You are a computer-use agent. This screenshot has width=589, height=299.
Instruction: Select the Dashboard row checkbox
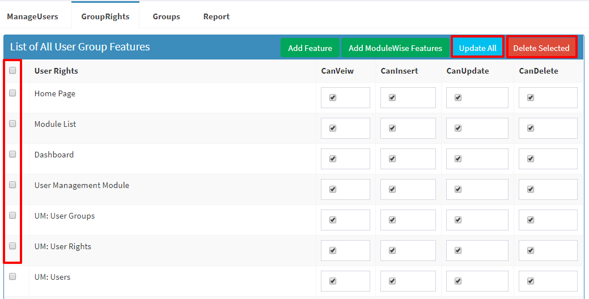click(x=12, y=154)
